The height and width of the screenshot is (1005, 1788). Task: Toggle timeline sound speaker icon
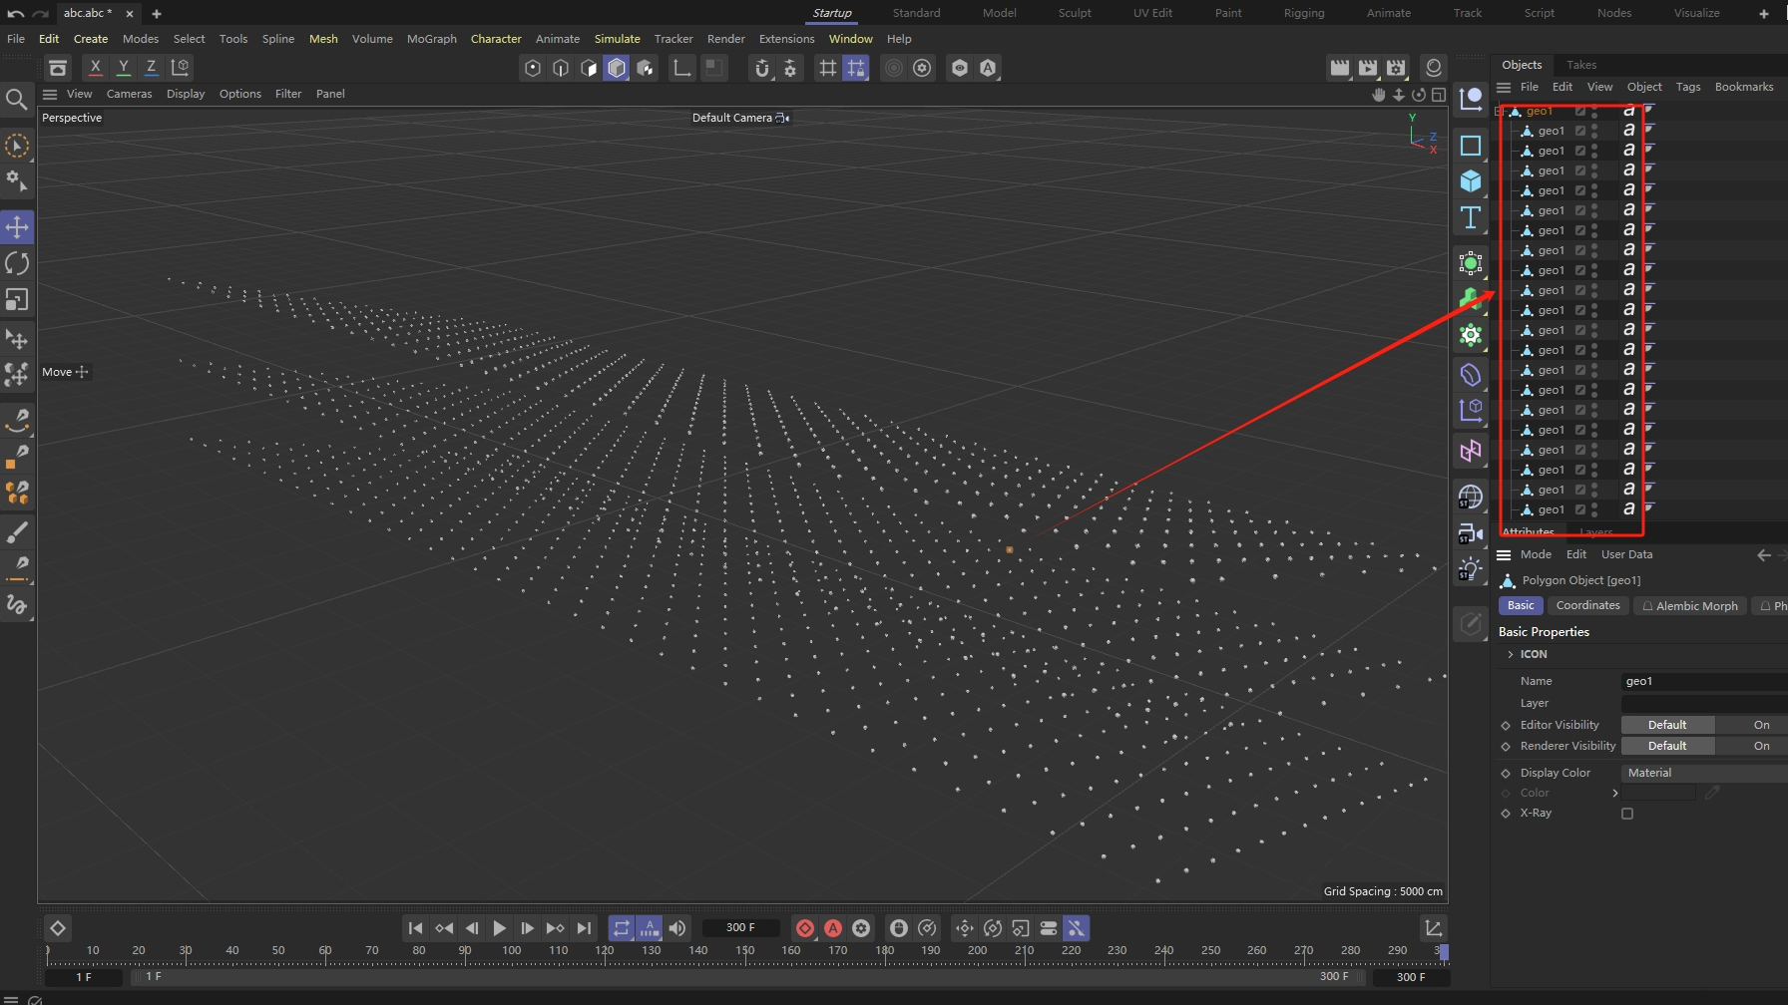tap(677, 928)
